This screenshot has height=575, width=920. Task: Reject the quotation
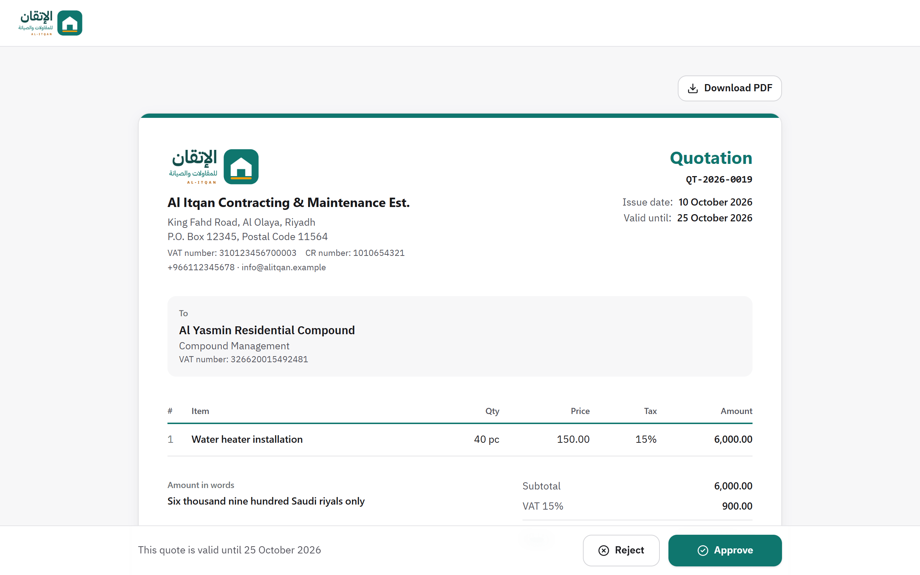point(621,550)
